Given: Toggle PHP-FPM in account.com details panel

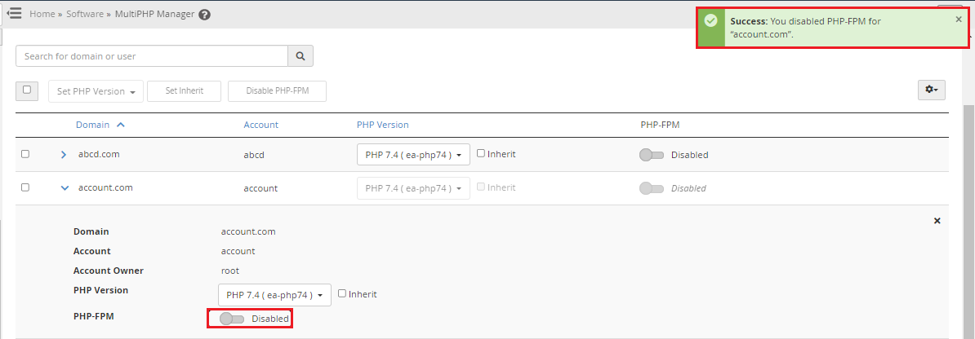Looking at the screenshot, I should 232,319.
